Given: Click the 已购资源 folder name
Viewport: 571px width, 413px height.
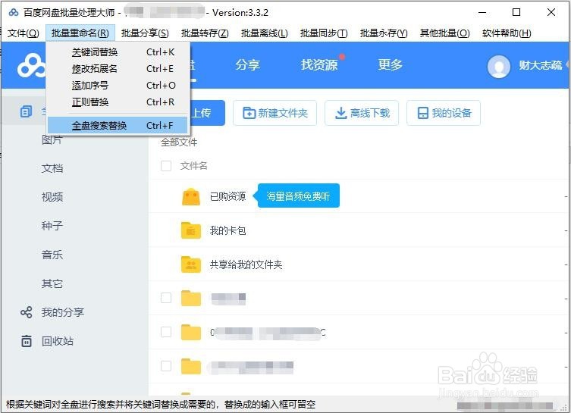Looking at the screenshot, I should (228, 196).
